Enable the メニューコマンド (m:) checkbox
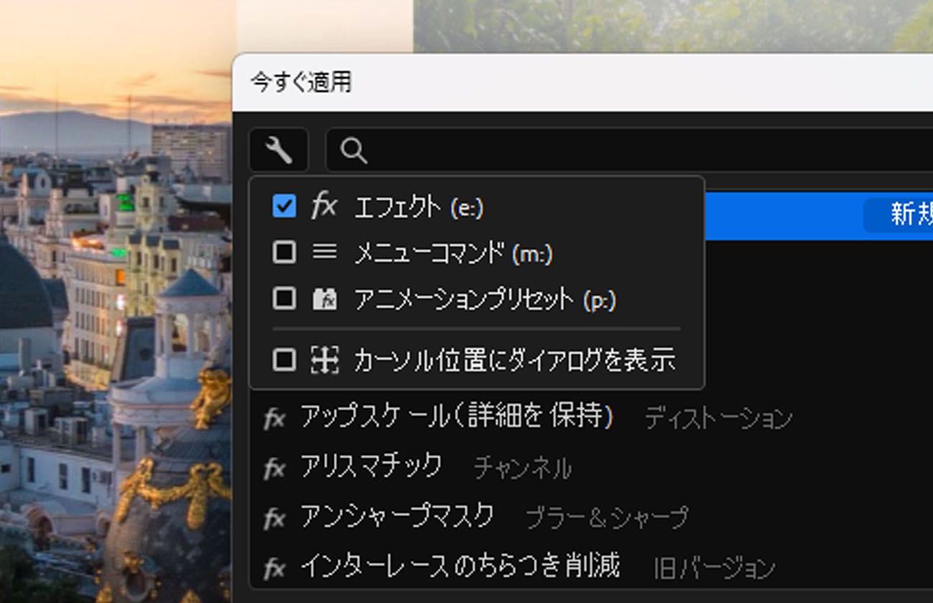Image resolution: width=933 pixels, height=603 pixels. click(284, 252)
